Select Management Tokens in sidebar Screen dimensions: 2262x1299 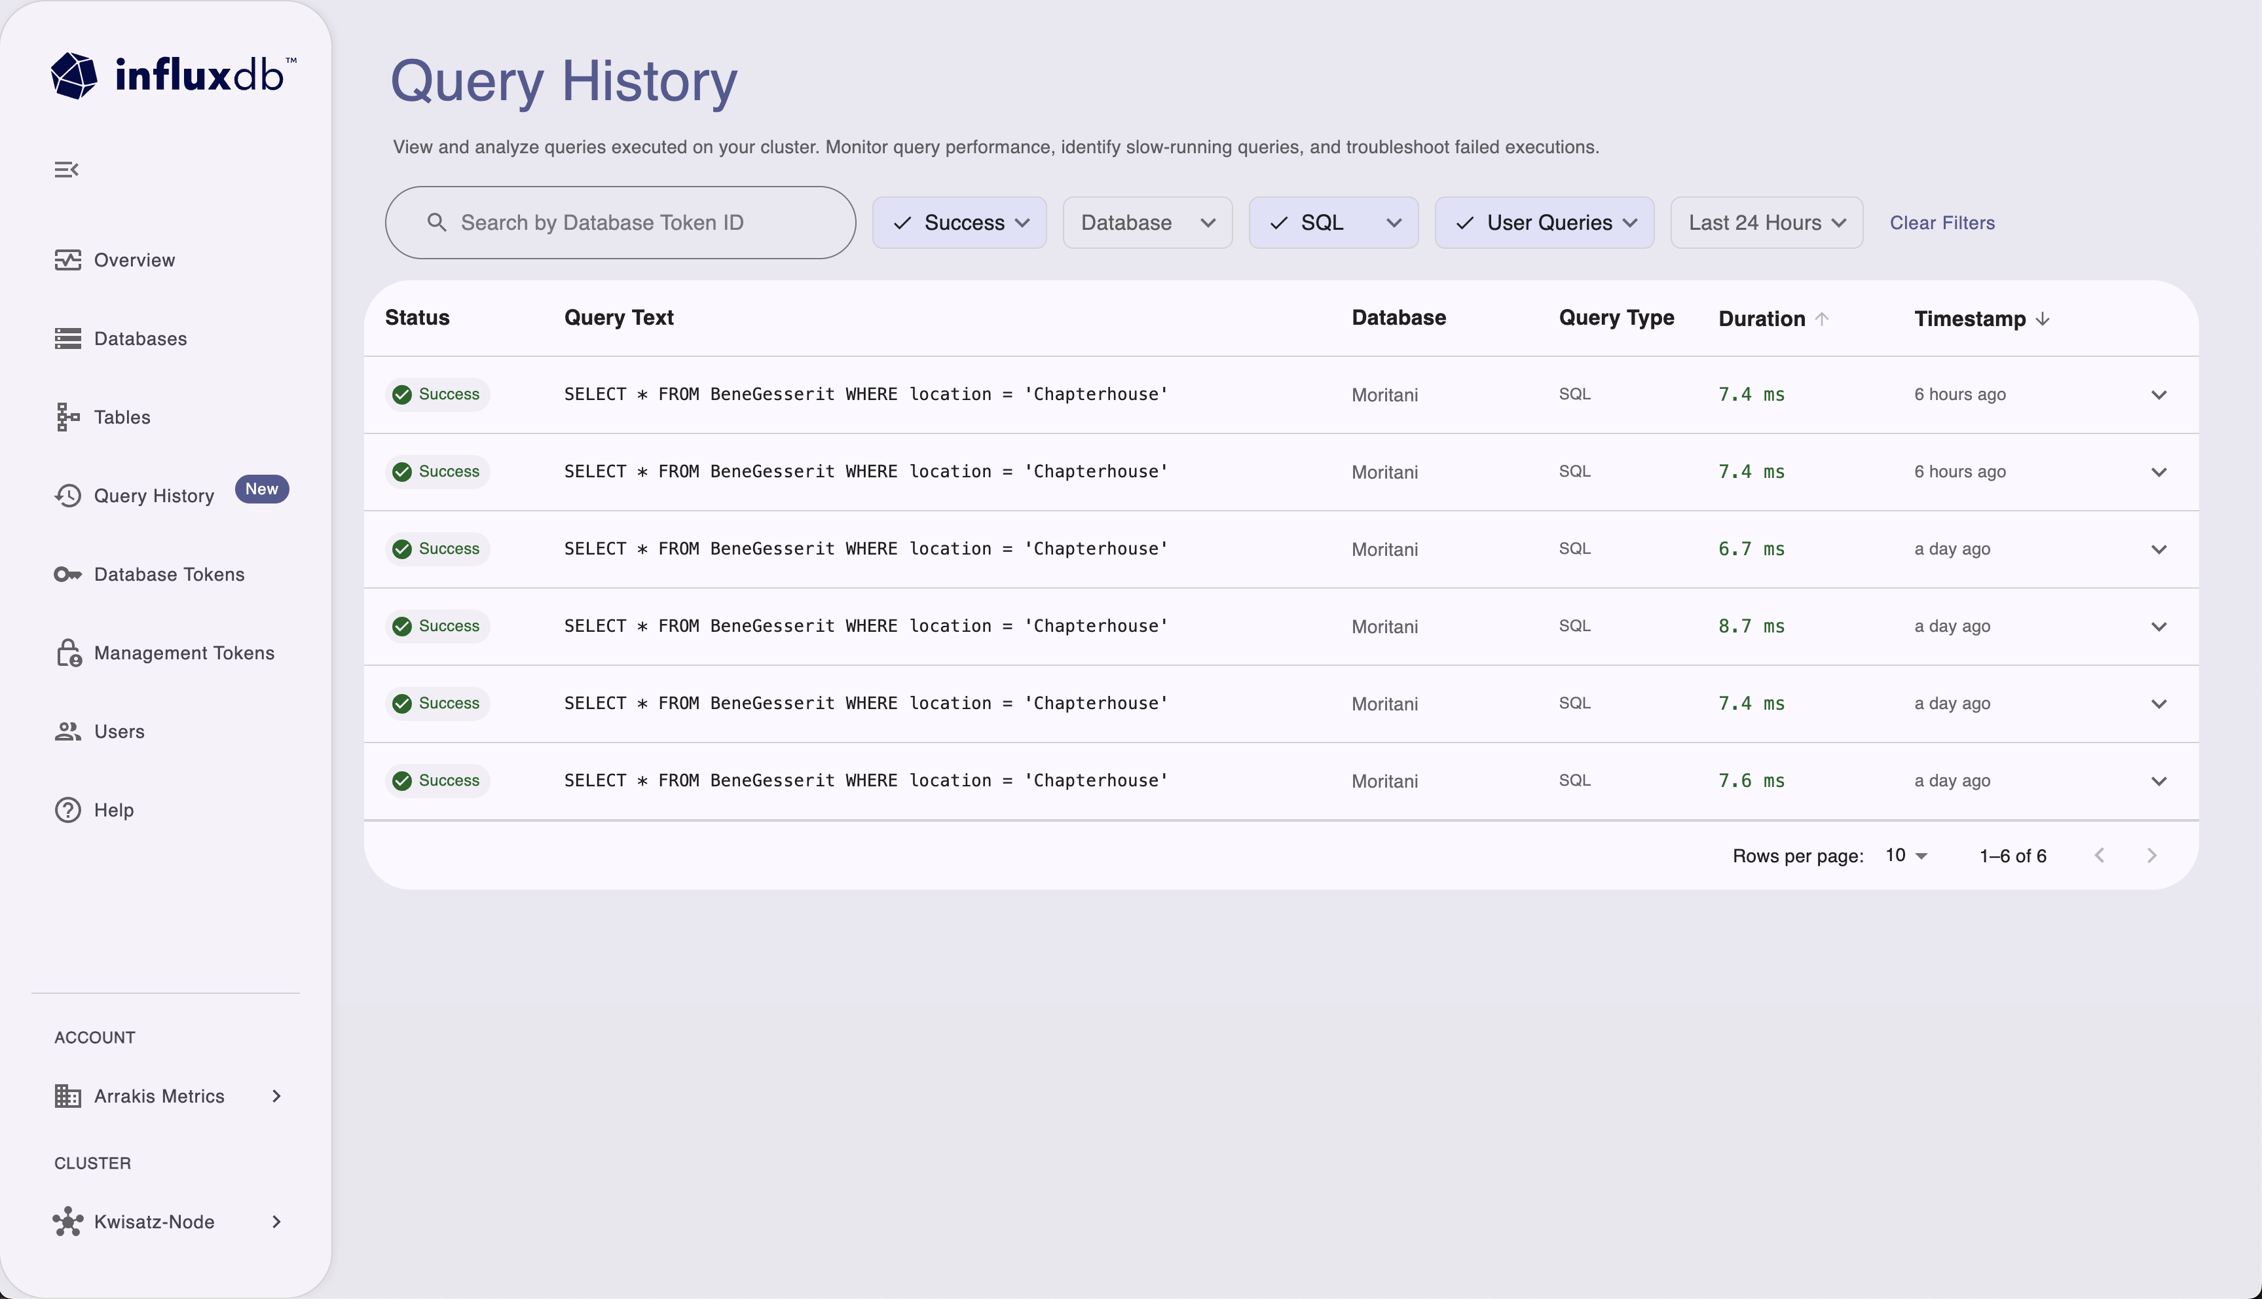click(x=184, y=652)
